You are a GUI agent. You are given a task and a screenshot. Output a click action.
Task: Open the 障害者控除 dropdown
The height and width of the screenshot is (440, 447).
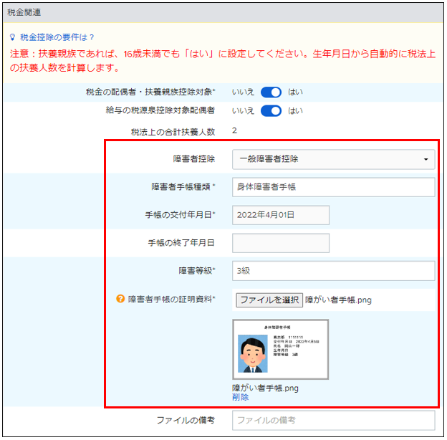coord(333,159)
